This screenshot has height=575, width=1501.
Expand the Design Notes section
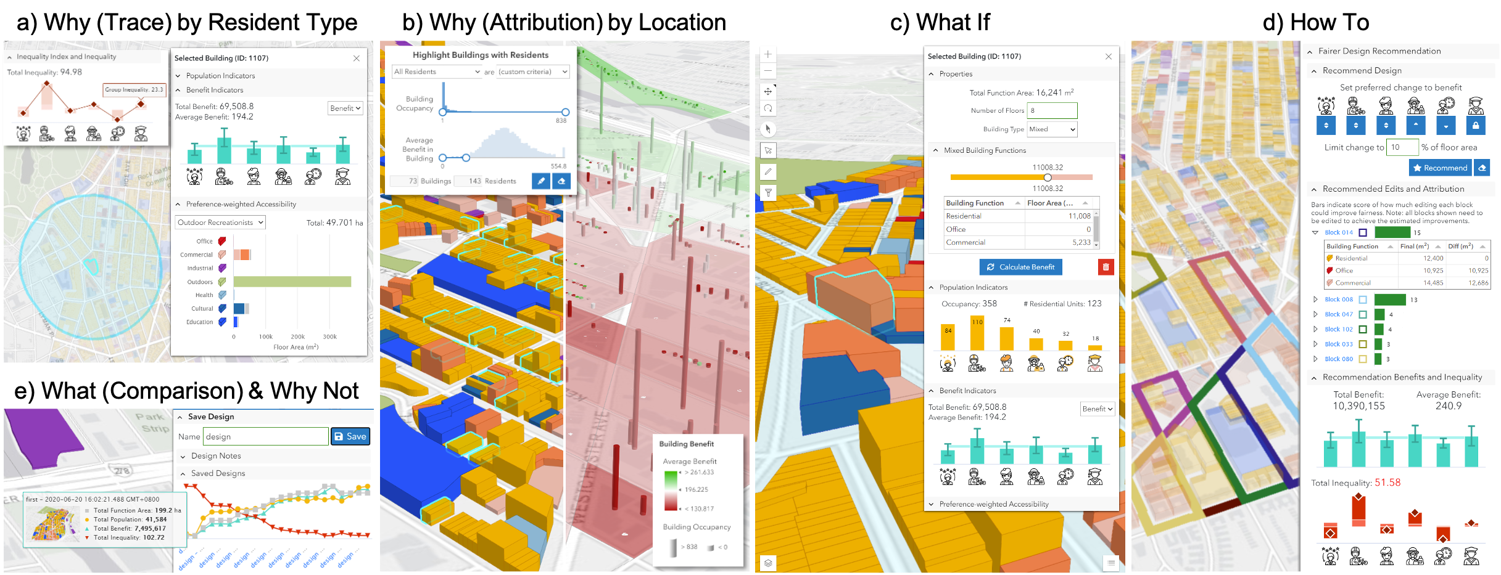pyautogui.click(x=183, y=456)
